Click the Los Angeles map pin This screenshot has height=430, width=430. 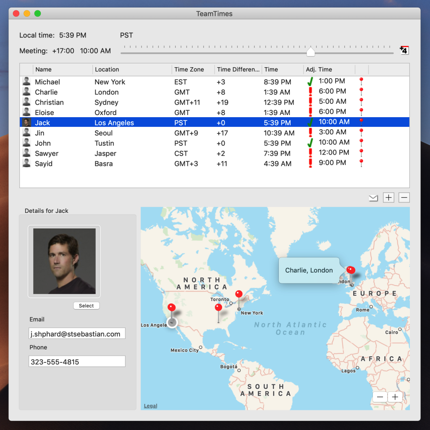click(x=171, y=307)
